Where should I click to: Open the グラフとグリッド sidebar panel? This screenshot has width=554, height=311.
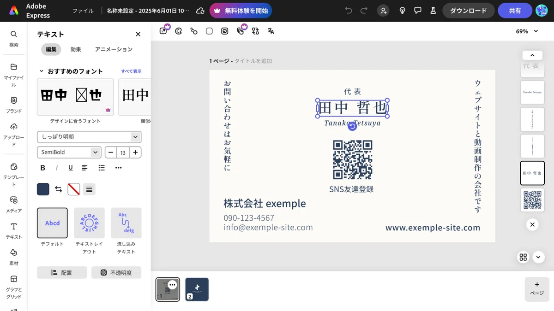pyautogui.click(x=14, y=287)
